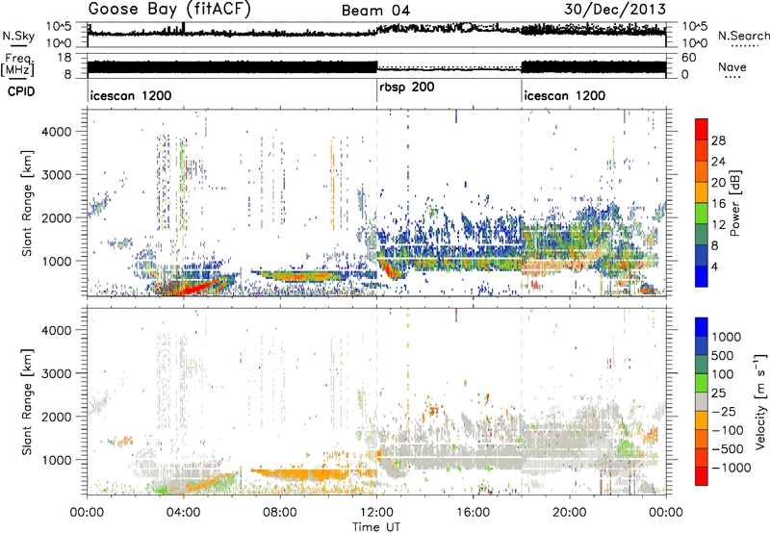Pick the red bottom segment of Velocity color bar
This screenshot has height=533, width=770.
click(x=702, y=476)
